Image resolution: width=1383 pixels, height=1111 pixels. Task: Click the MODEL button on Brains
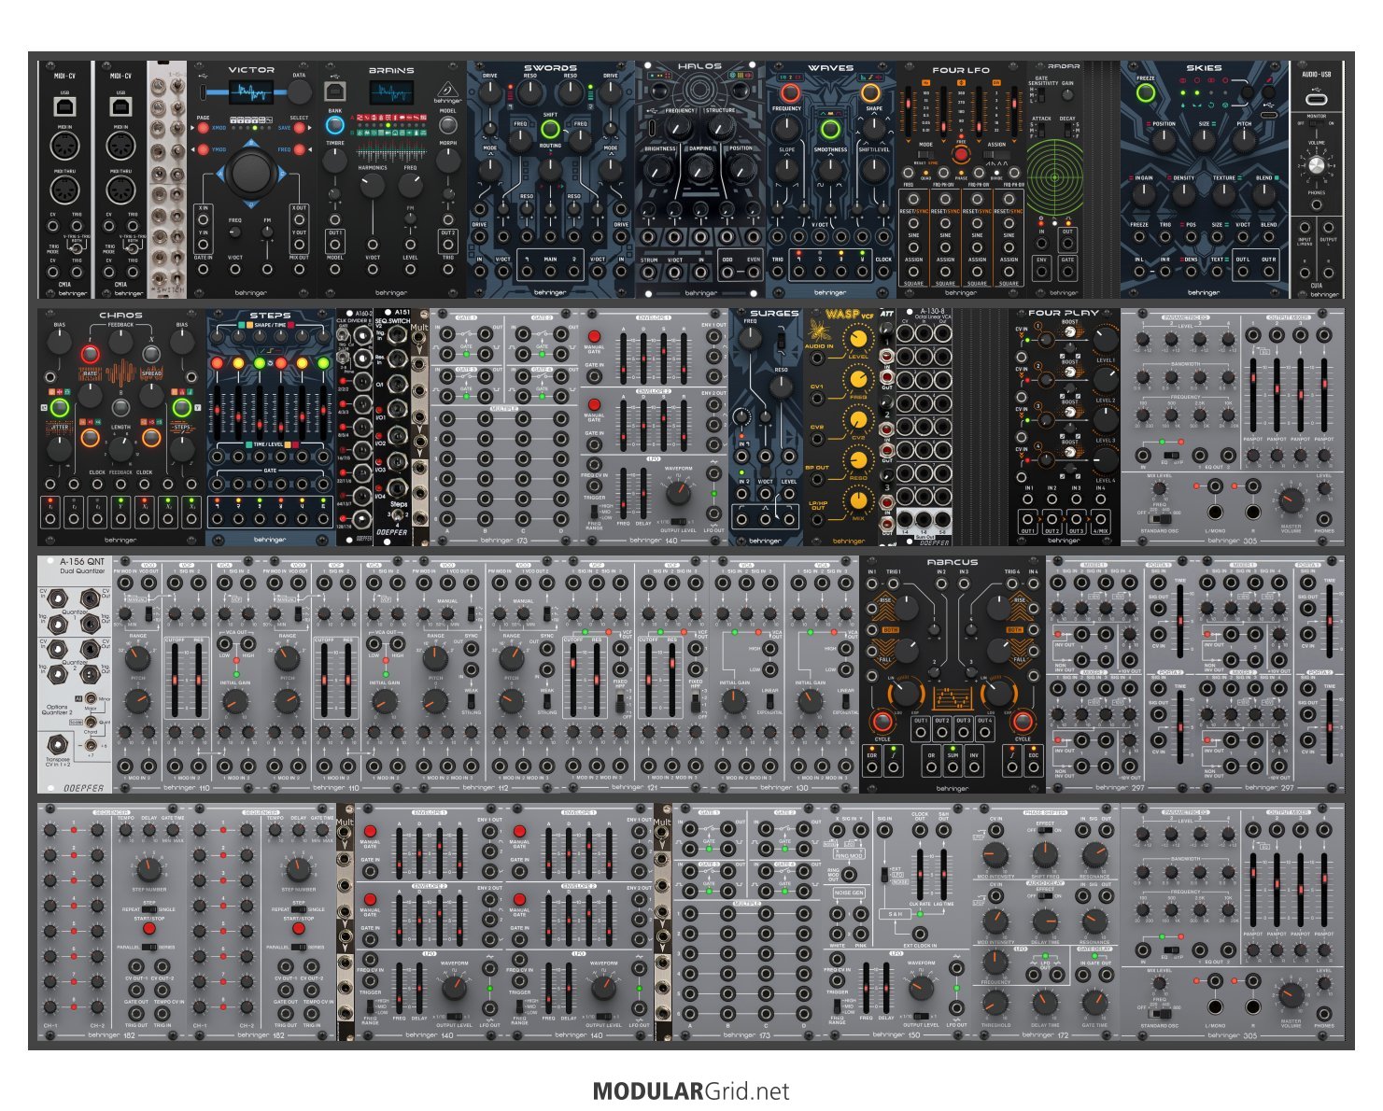448,126
